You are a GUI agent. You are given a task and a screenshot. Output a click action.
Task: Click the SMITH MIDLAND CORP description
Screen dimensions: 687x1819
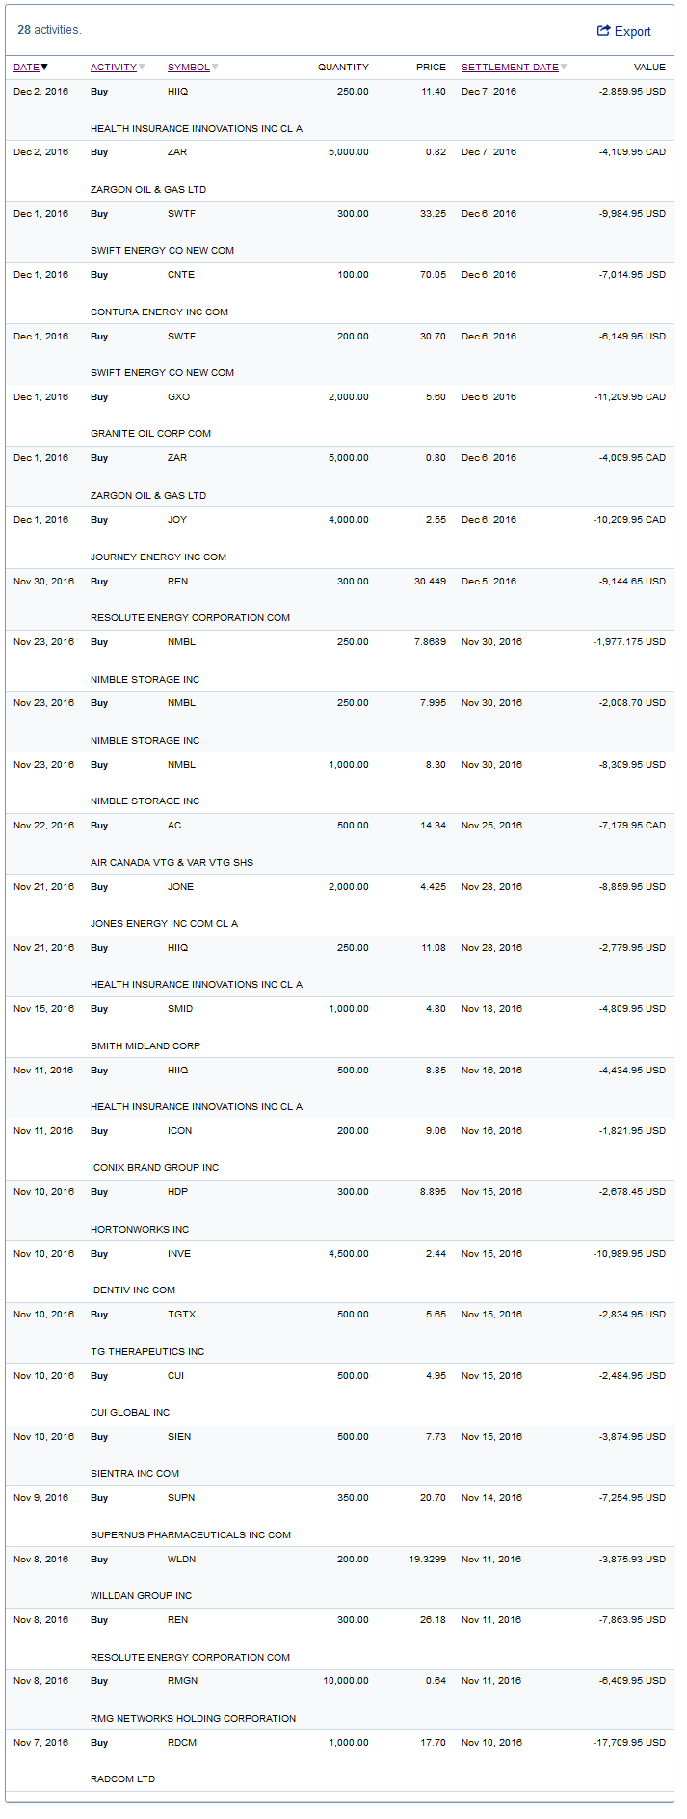click(145, 1046)
